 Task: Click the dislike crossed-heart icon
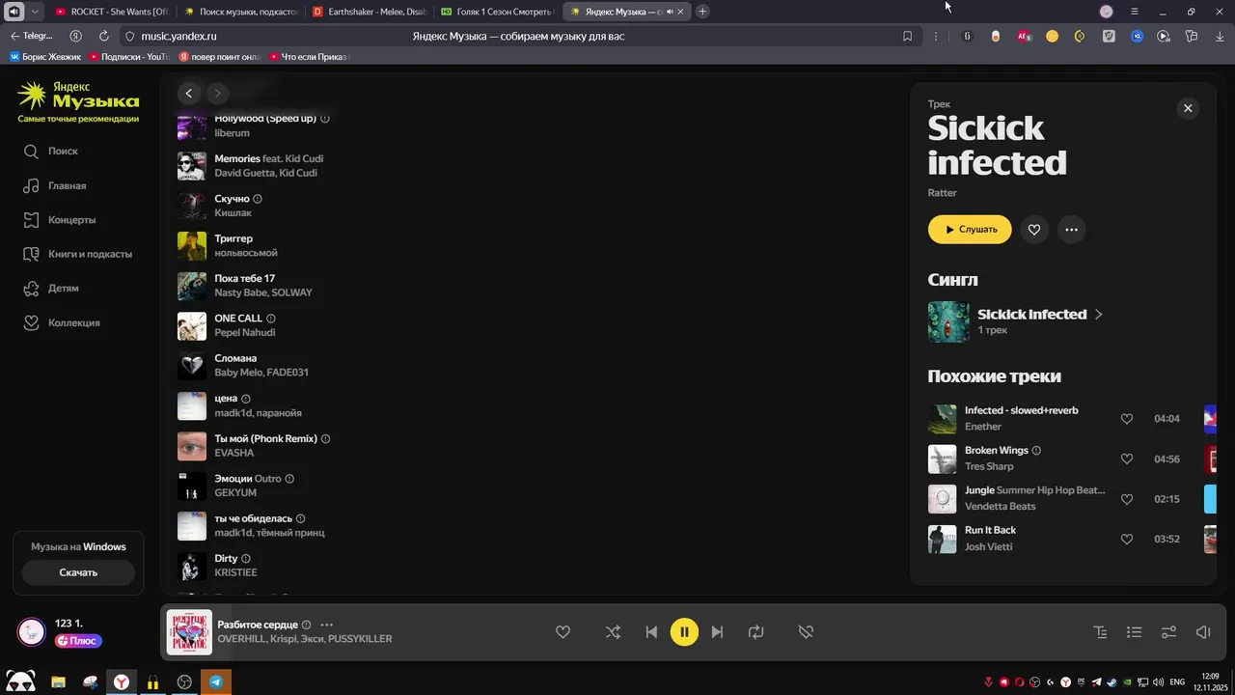[x=806, y=632]
